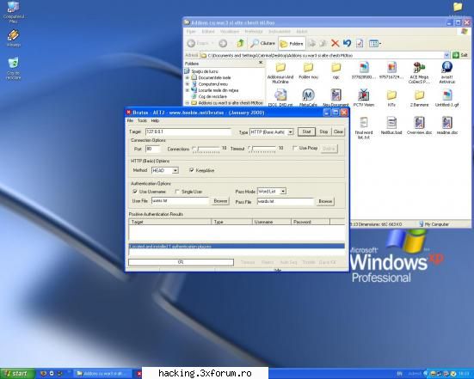
Task: Click the Start button in Brutus
Action: (x=306, y=131)
